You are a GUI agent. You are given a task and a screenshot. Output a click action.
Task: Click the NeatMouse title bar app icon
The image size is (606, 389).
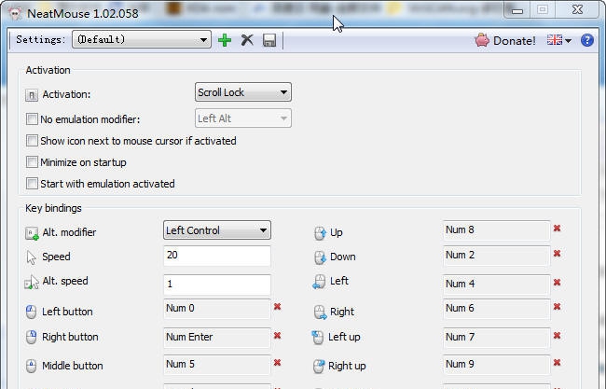tap(15, 14)
